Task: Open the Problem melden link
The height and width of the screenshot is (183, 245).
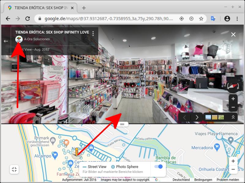Action: coord(228,180)
